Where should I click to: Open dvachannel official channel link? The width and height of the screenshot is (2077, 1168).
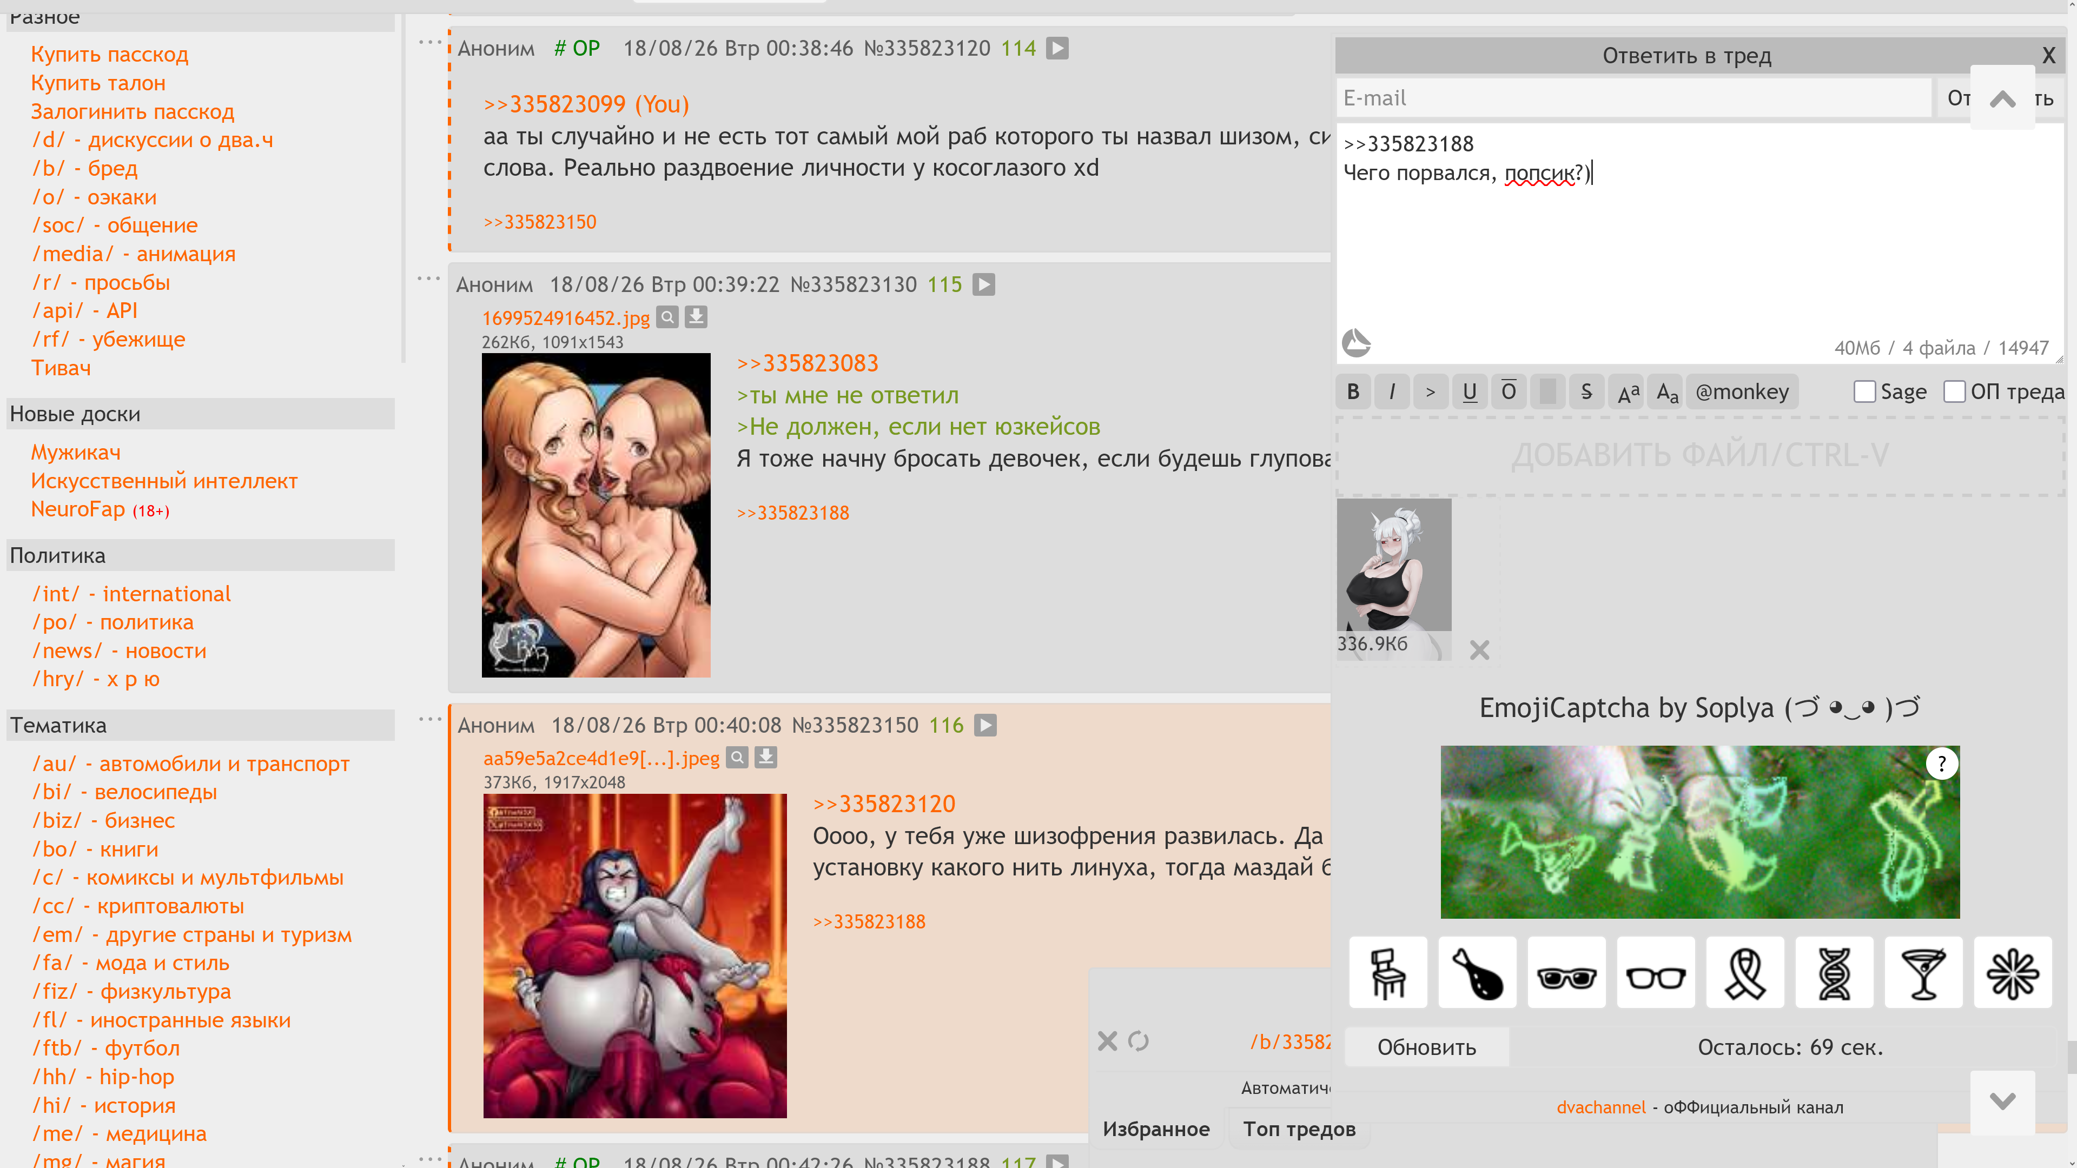1600,1107
